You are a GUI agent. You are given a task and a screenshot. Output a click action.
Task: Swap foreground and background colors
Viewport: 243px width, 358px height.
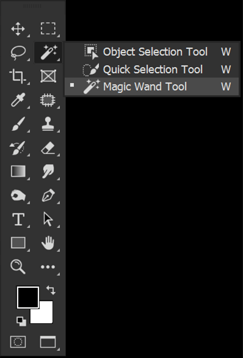51,290
